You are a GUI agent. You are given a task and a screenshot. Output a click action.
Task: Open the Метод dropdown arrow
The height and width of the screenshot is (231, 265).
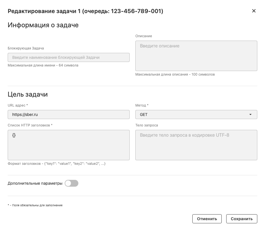250,115
